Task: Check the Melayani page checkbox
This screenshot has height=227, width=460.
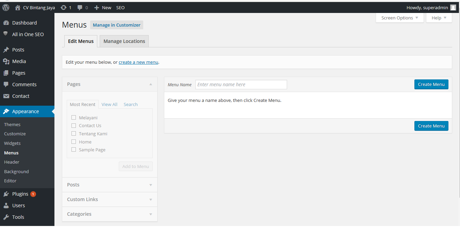Action: pyautogui.click(x=73, y=118)
